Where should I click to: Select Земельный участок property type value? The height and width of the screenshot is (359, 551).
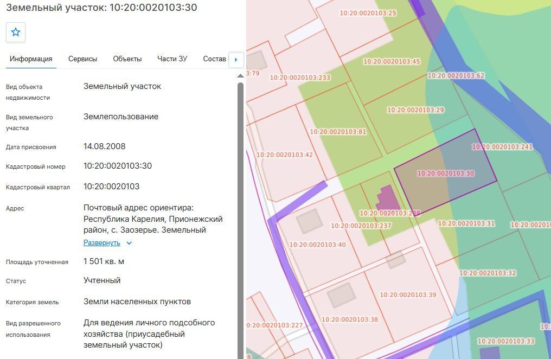pos(122,86)
